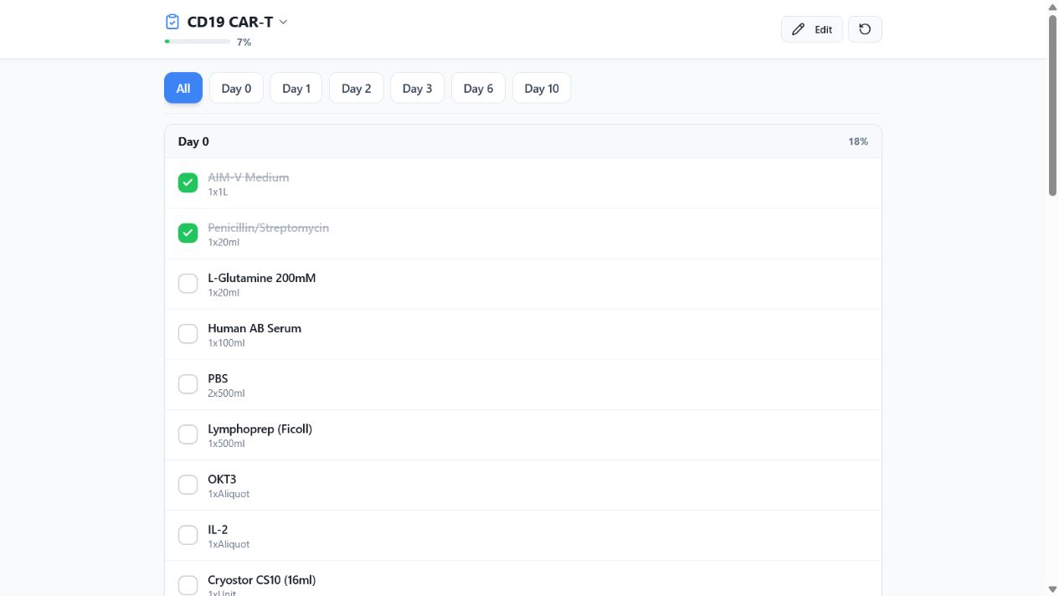The width and height of the screenshot is (1059, 596).
Task: Check the L-Glutamine 200mM checkbox
Action: pos(188,283)
